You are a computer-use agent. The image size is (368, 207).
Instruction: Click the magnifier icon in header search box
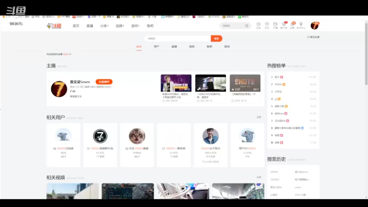[x=247, y=26]
